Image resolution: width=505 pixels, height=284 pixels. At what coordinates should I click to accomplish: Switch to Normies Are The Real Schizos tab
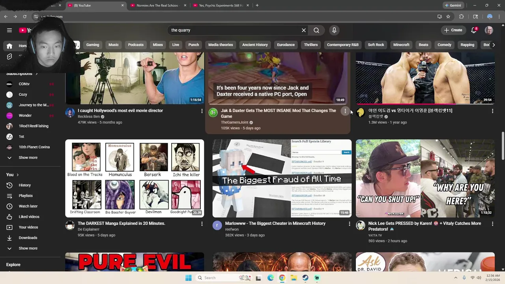coord(157,6)
